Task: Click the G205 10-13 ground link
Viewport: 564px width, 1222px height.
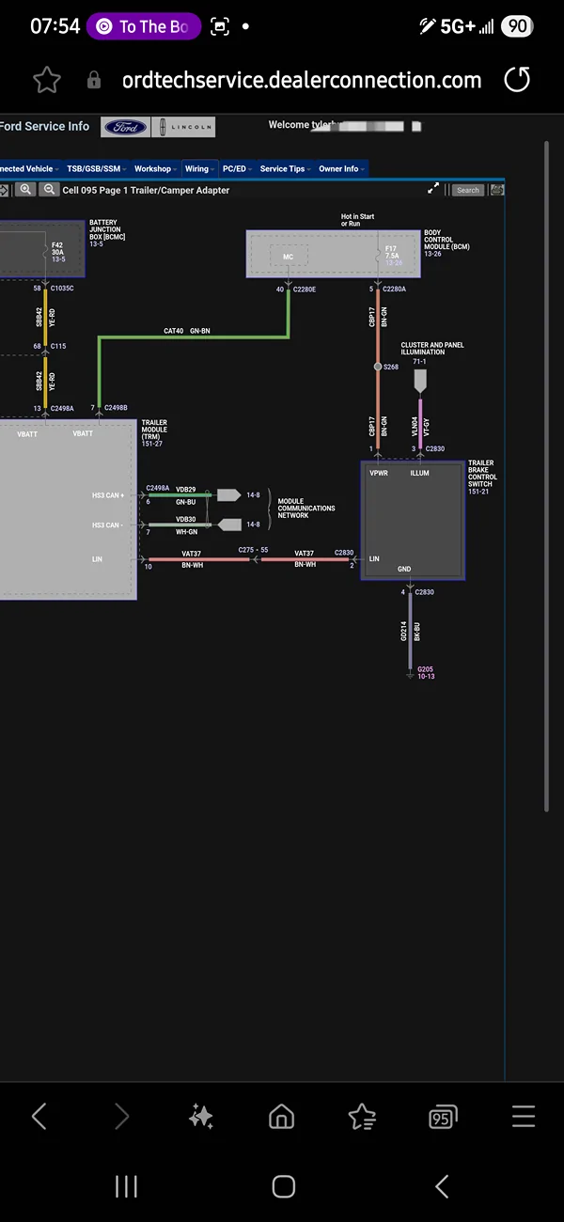Action: point(426,672)
